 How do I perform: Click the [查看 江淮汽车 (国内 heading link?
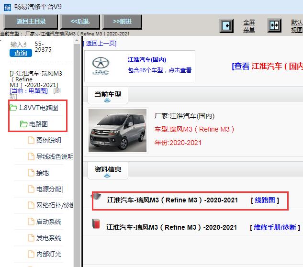267,66
